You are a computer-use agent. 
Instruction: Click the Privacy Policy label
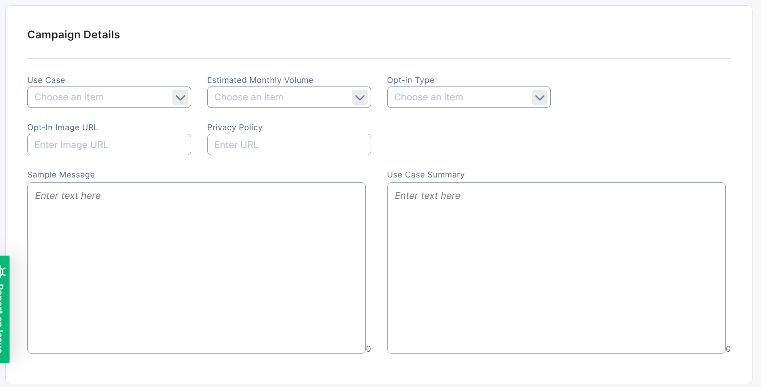coord(234,128)
